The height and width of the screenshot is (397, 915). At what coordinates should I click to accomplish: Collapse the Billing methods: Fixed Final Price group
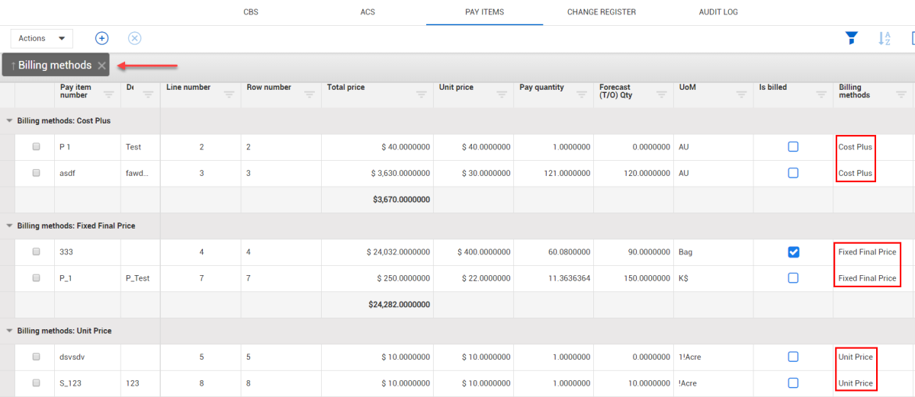(9, 226)
